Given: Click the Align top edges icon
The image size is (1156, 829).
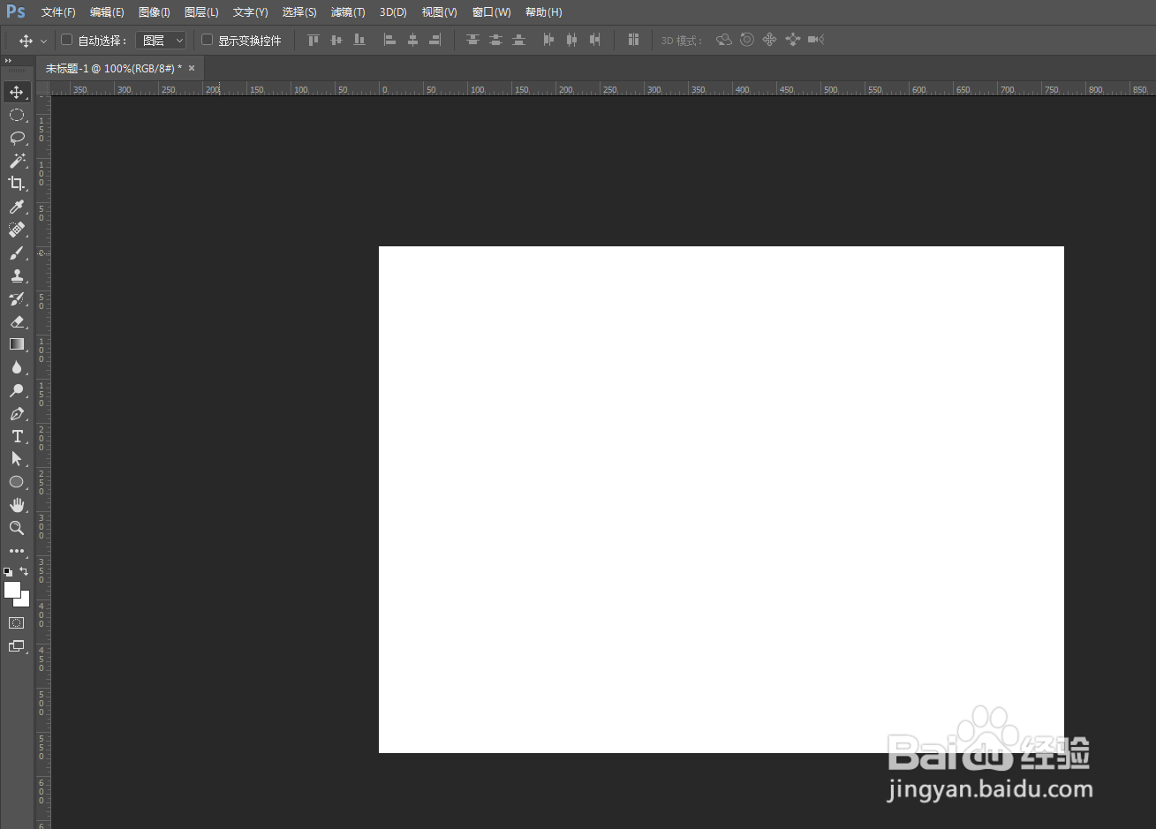Looking at the screenshot, I should coord(313,40).
